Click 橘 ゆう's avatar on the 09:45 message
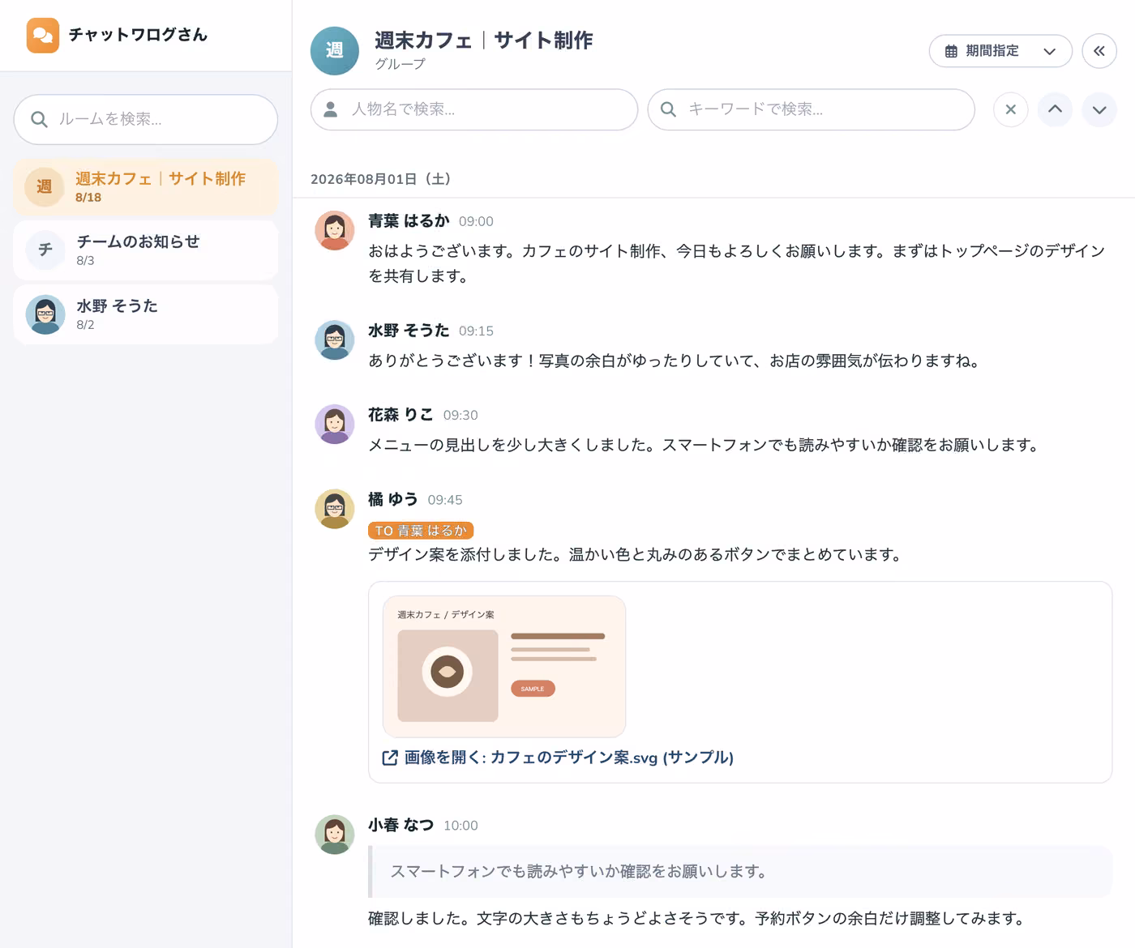This screenshot has height=948, width=1135. (335, 509)
